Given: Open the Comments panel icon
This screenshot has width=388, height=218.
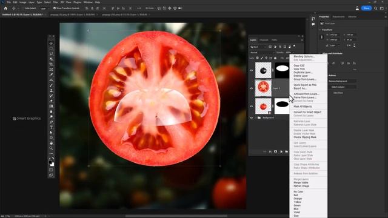Looking at the screenshot, I should (x=313, y=24).
